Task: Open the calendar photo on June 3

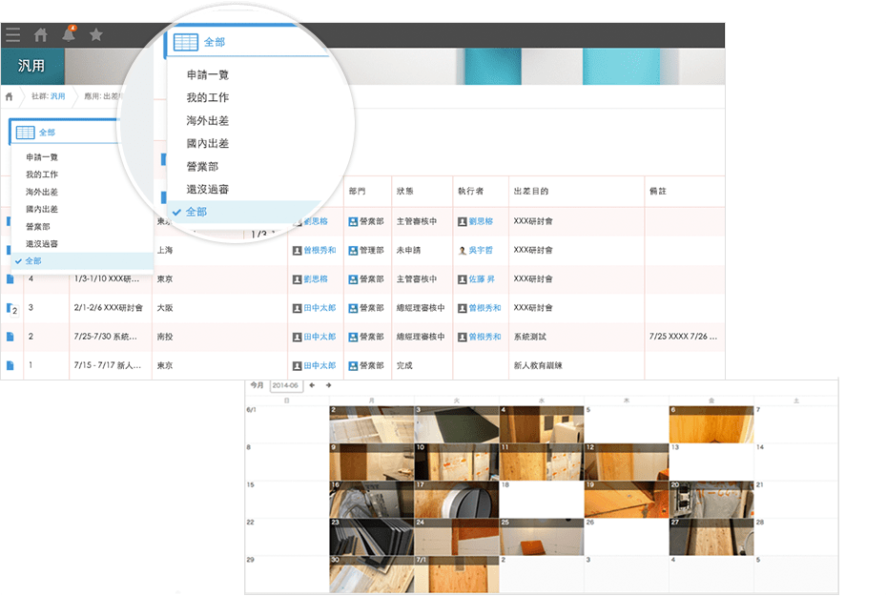Action: 457,424
